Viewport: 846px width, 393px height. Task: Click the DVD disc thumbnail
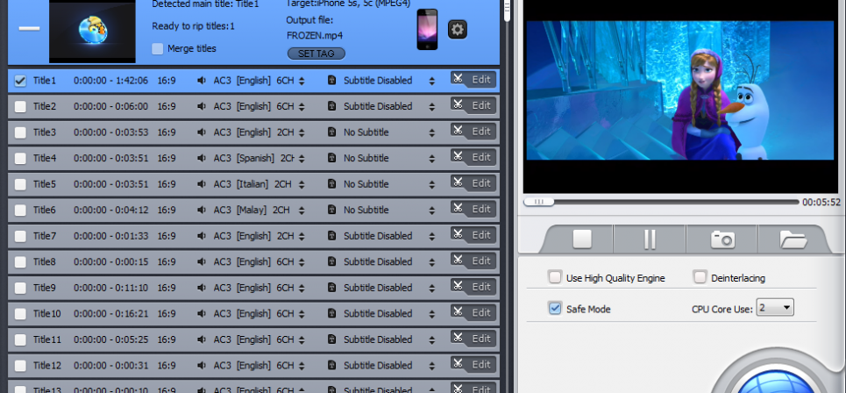coord(92,30)
